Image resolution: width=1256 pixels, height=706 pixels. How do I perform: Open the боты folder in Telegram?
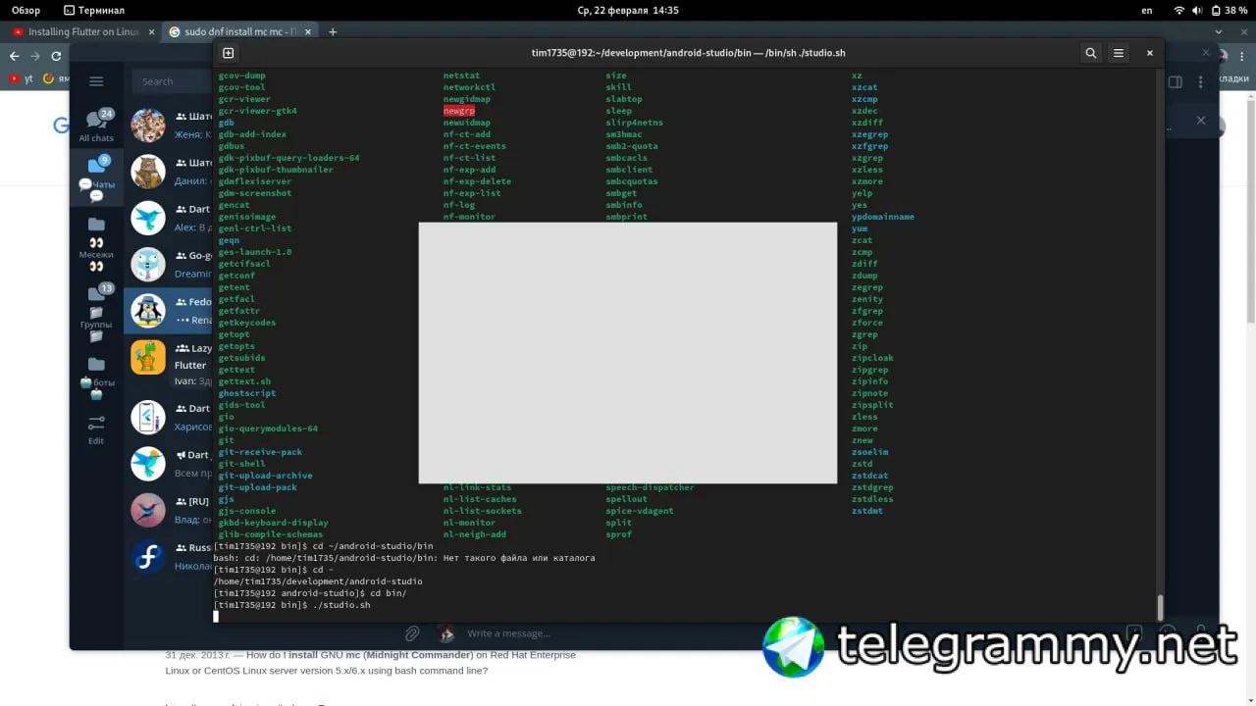point(96,377)
